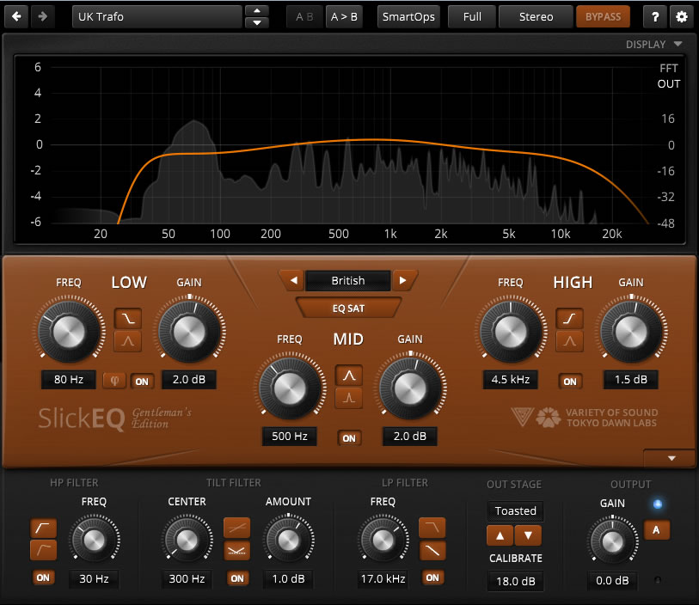Viewport: 699px width, 605px height.
Task: Click the CALIBRATE label button
Action: pos(515,558)
